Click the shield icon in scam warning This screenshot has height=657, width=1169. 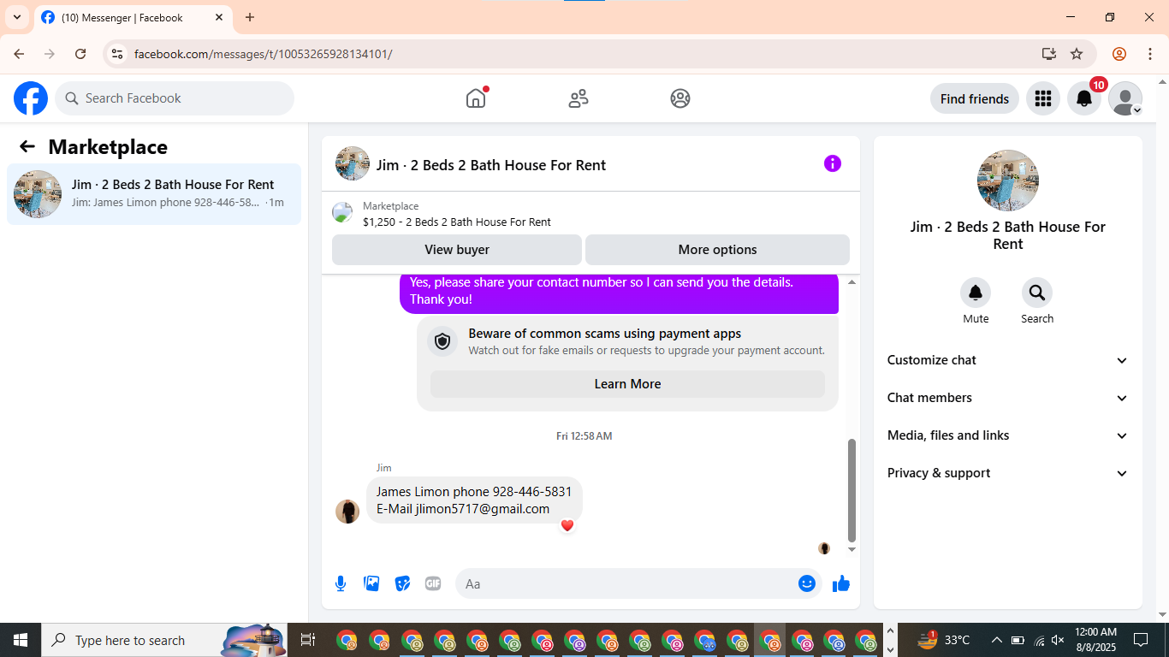[442, 341]
